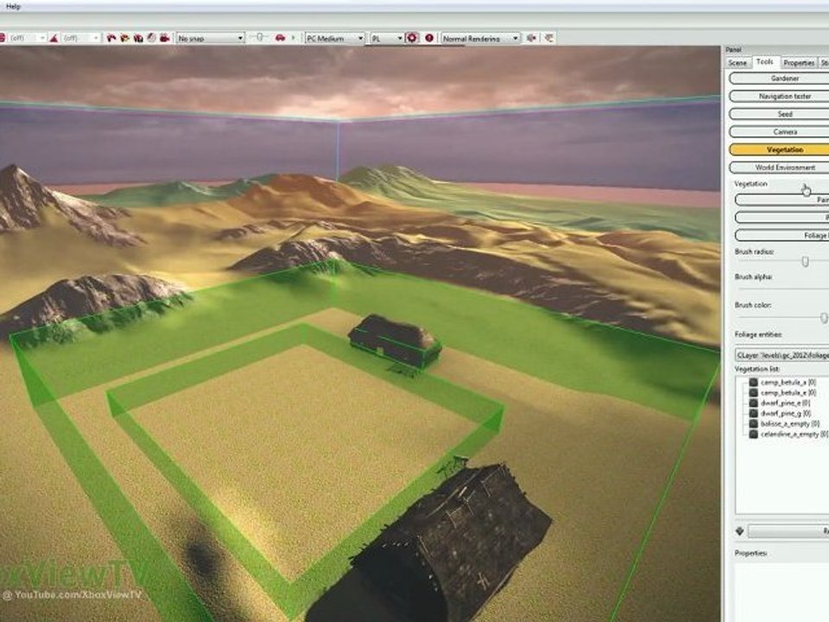
Task: Switch to the Properties tab
Action: point(798,63)
